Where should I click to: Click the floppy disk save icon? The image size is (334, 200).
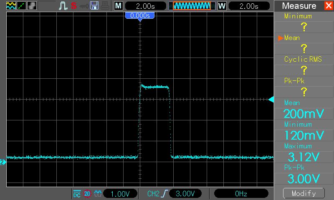pos(94,6)
